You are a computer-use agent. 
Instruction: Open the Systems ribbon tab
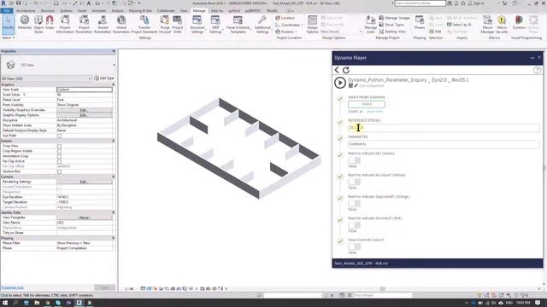pos(66,11)
